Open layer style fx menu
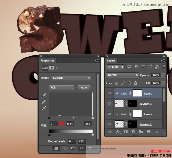 pos(118,132)
